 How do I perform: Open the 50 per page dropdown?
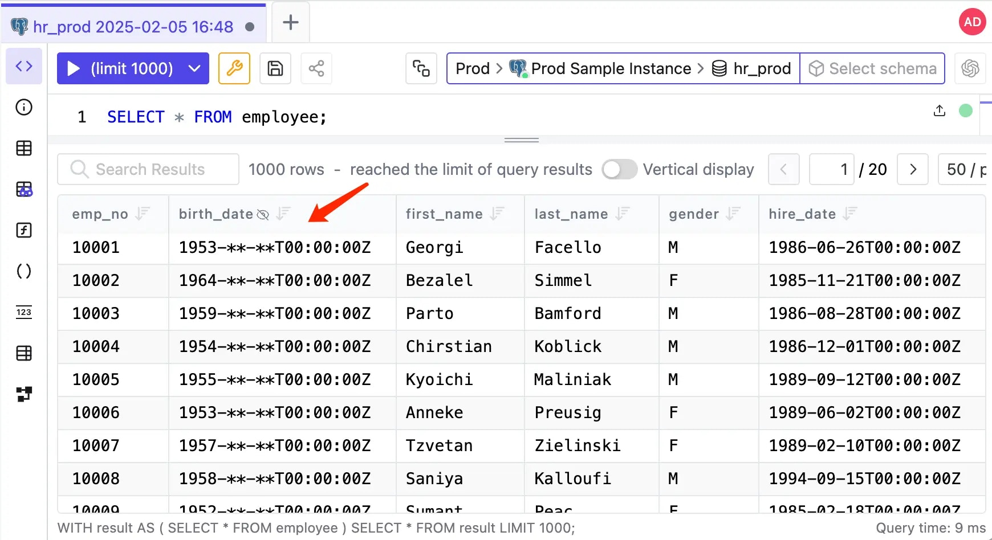[967, 169]
